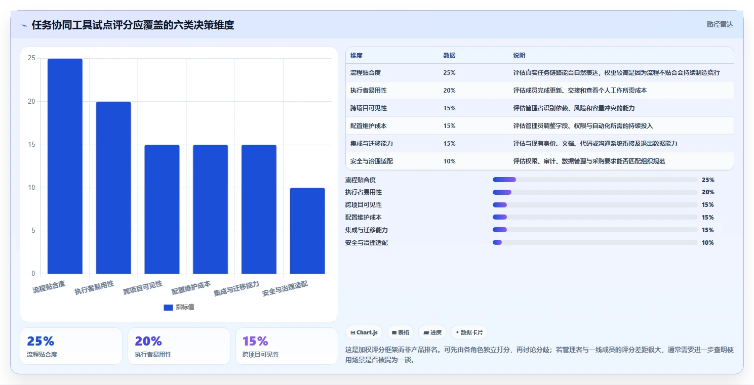Click the 流程贴合度 x-axis label
The height and width of the screenshot is (385, 754).
tap(49, 287)
